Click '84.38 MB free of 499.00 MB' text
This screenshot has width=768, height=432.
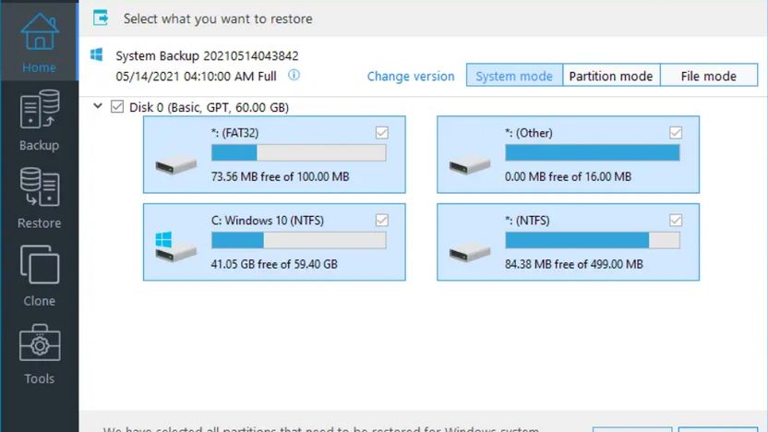point(574,264)
